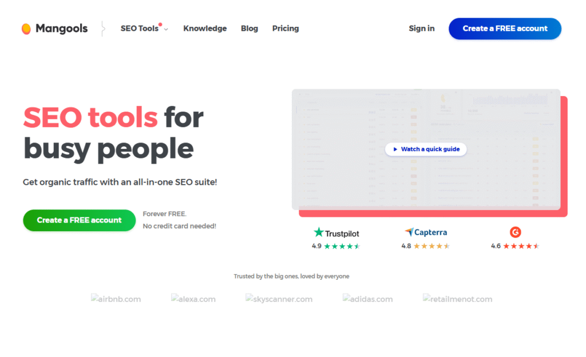Image resolution: width=586 pixels, height=357 pixels.
Task: Click the broken alexa.com logo image
Action: 193,299
